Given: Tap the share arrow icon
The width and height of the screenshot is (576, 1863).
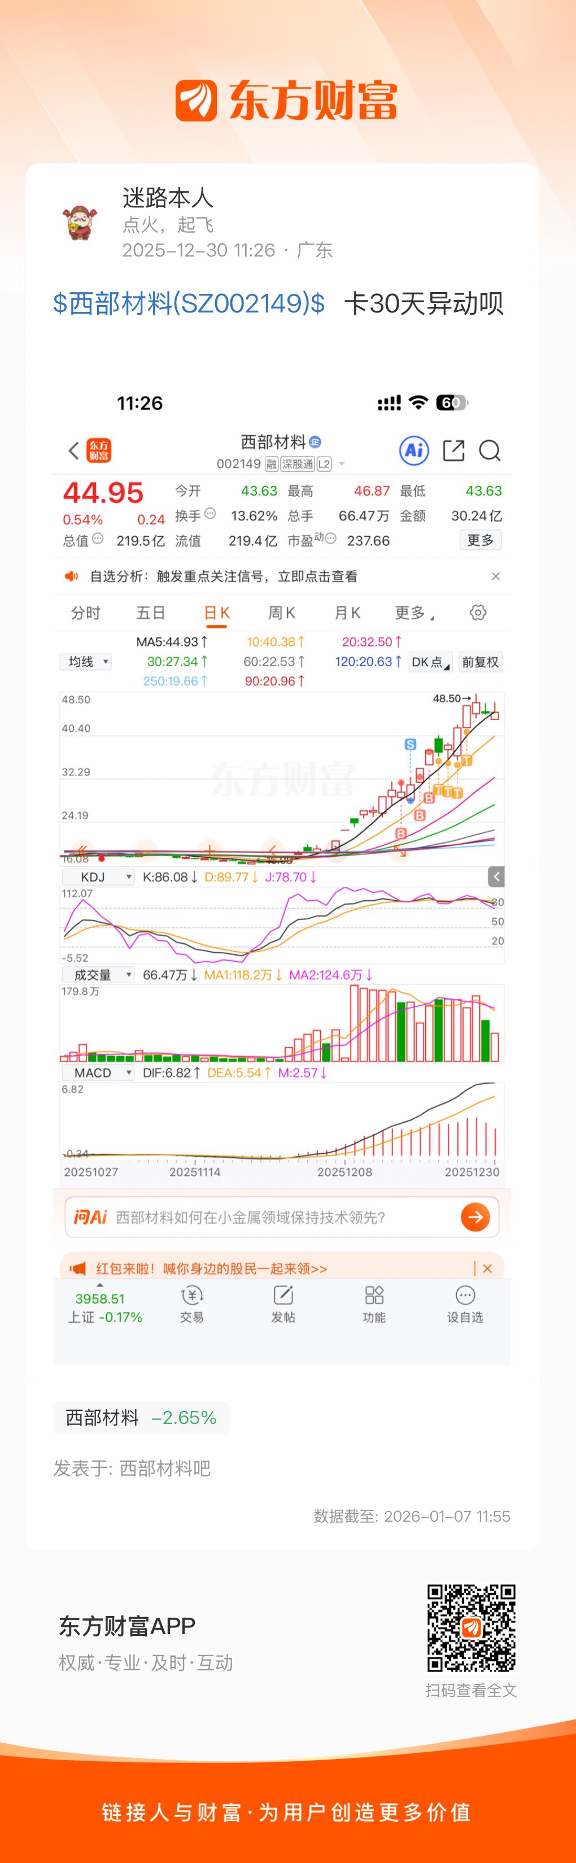Looking at the screenshot, I should click(453, 450).
